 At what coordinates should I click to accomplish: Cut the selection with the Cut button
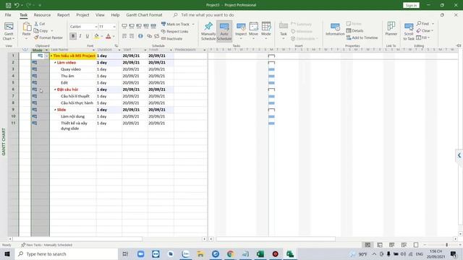[40, 24]
